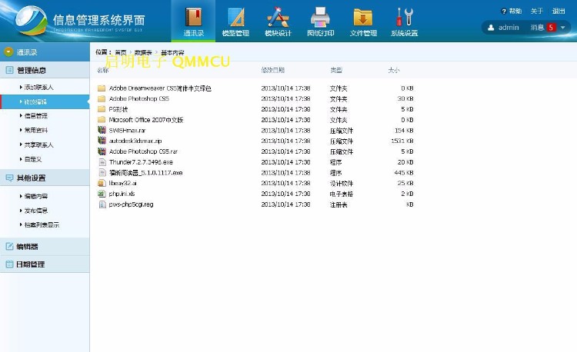Select the highlighted blue sidebar item
This screenshot has width=577, height=352.
coord(45,101)
